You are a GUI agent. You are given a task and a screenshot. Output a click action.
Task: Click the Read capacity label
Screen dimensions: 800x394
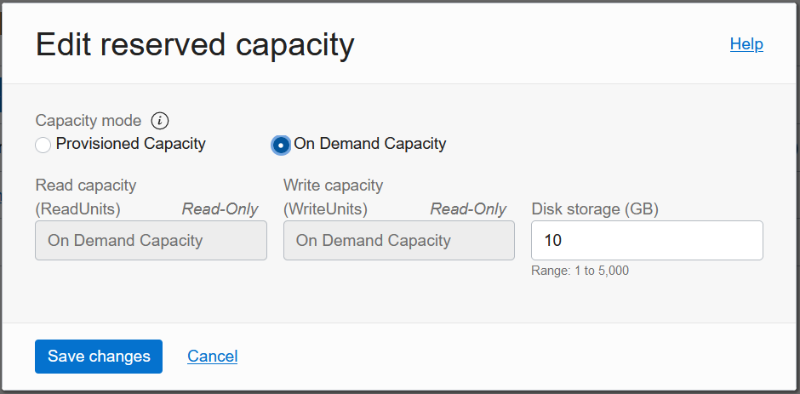86,186
